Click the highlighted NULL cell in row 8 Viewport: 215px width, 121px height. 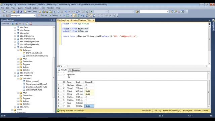[89, 106]
